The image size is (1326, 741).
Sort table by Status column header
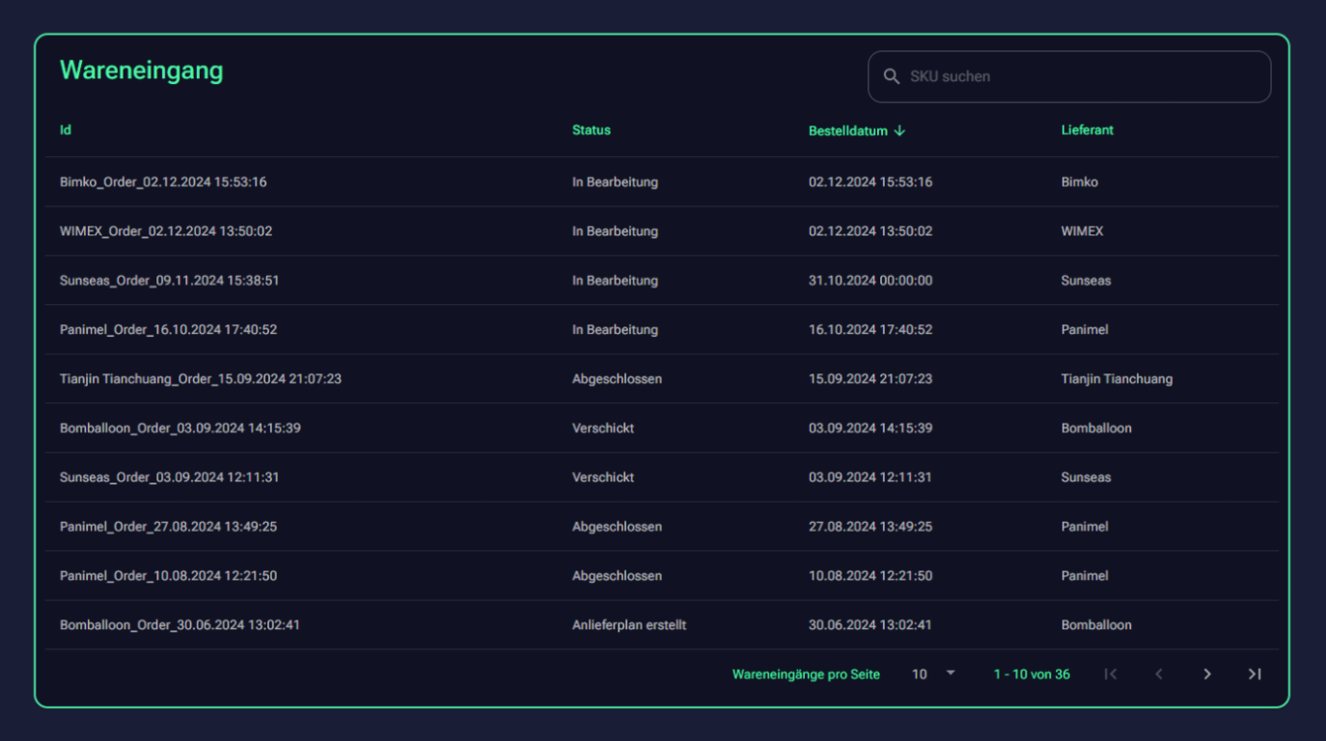[591, 130]
